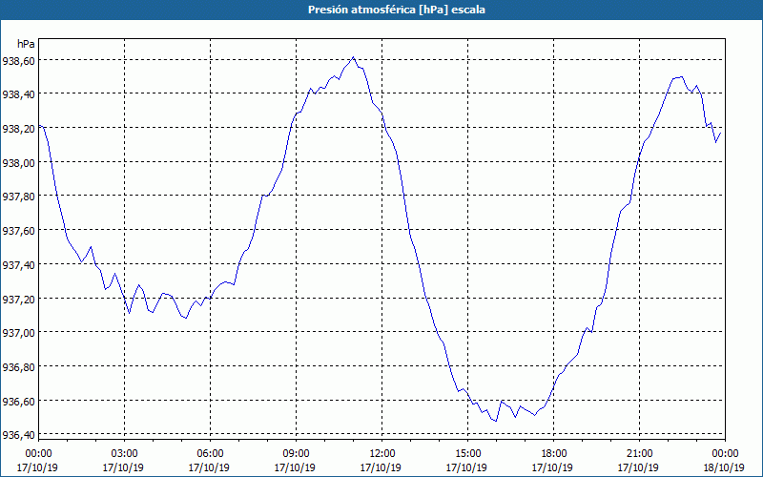Viewport: 763px width, 477px height.
Task: Click the 12:00 time axis label
Action: (382, 454)
